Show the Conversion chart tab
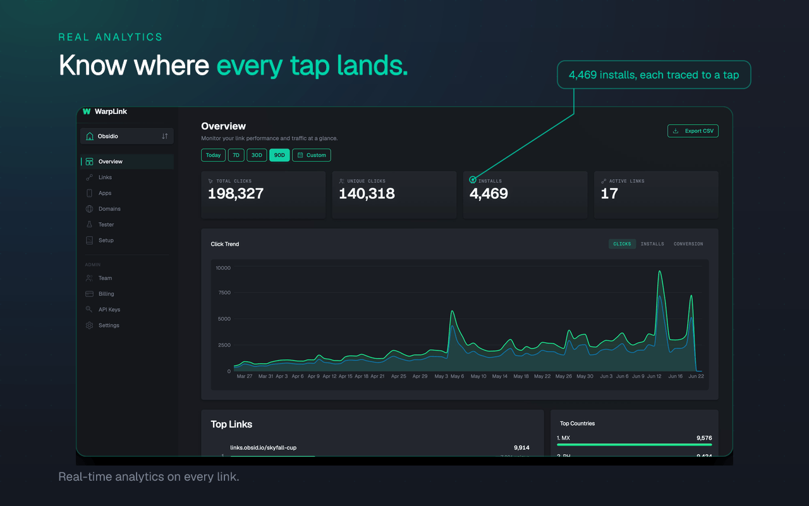The height and width of the screenshot is (506, 809). coord(688,244)
